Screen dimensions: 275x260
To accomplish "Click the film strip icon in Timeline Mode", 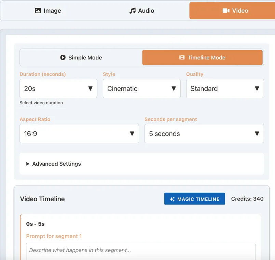I will point(182,57).
